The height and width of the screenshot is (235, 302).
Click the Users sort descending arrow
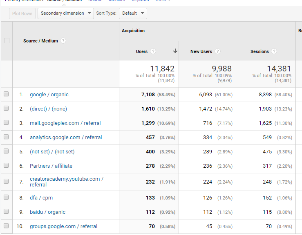pos(175,51)
